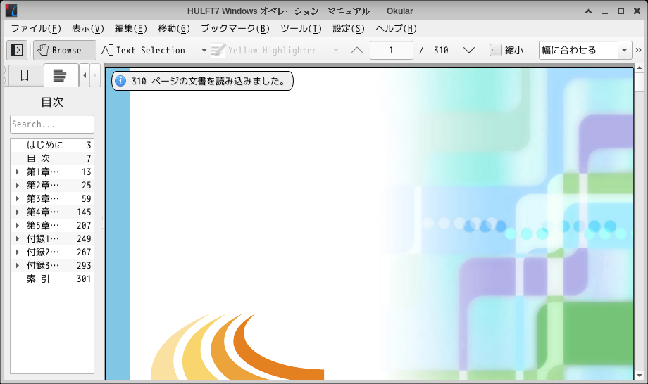The image size is (648, 384).
Task: Click keep-above arrow in title bar
Action: tap(589, 11)
